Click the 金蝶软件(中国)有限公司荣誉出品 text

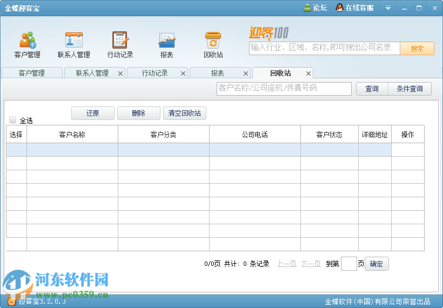click(378, 302)
